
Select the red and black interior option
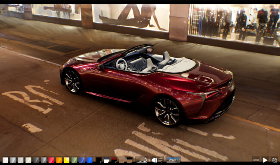pos(114,160)
